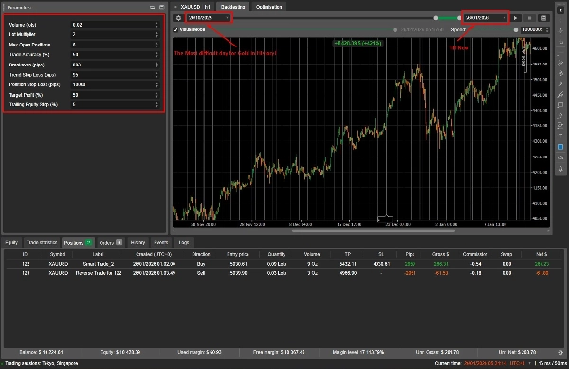Start the backtest with play button
569x369 pixels.
click(x=516, y=18)
